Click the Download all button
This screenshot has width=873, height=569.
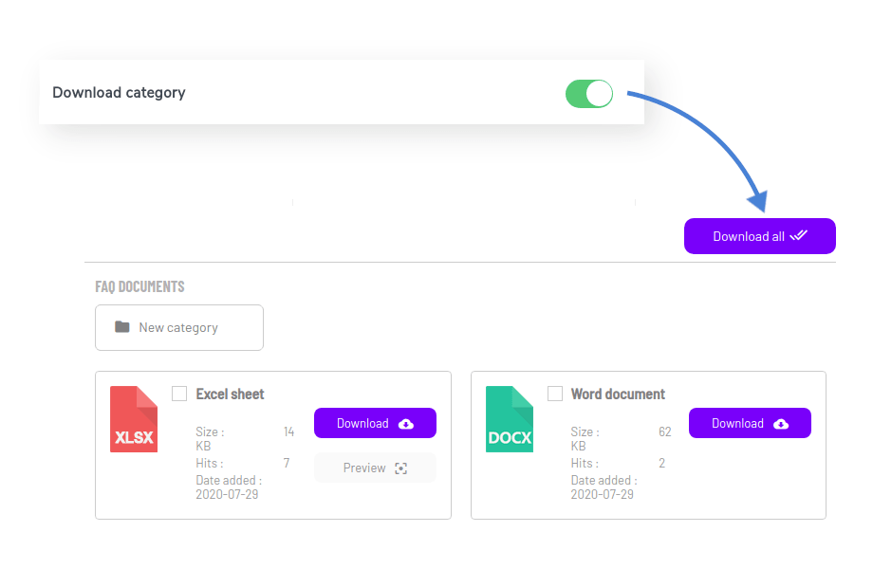click(759, 236)
